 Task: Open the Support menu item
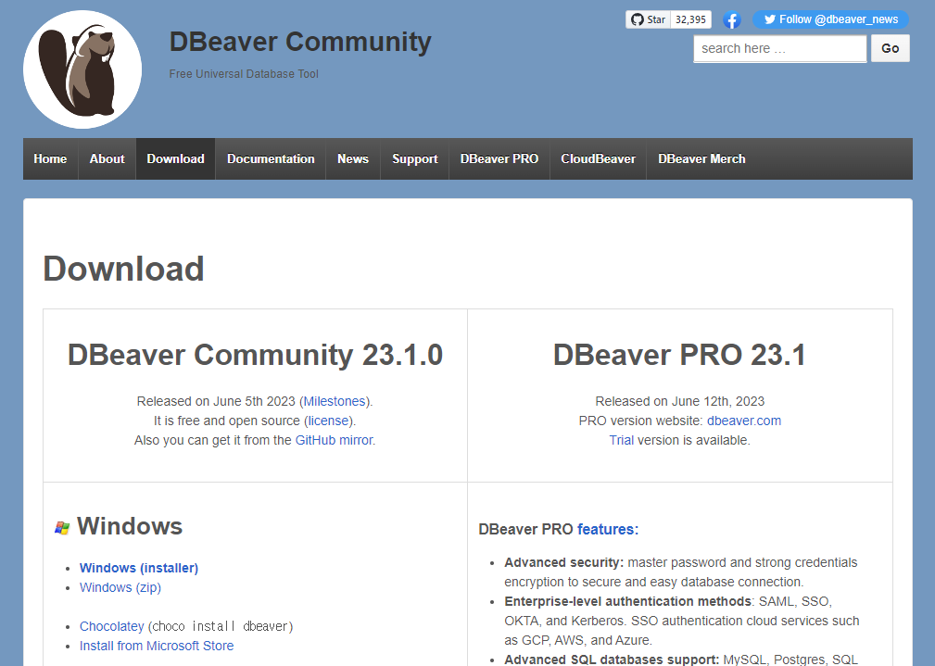point(415,158)
